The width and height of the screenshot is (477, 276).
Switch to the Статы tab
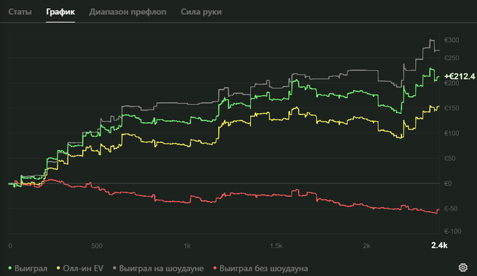(x=20, y=12)
